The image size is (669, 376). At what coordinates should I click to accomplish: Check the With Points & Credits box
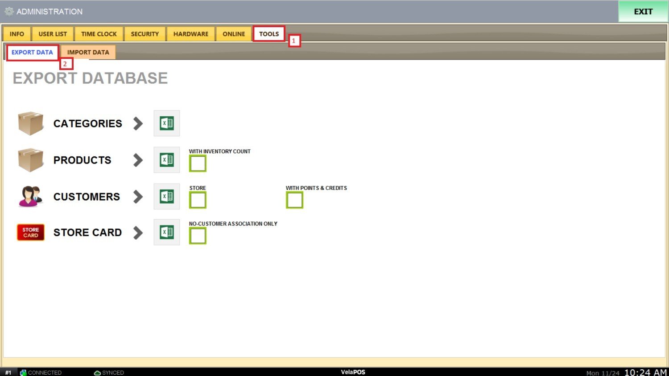(x=294, y=200)
